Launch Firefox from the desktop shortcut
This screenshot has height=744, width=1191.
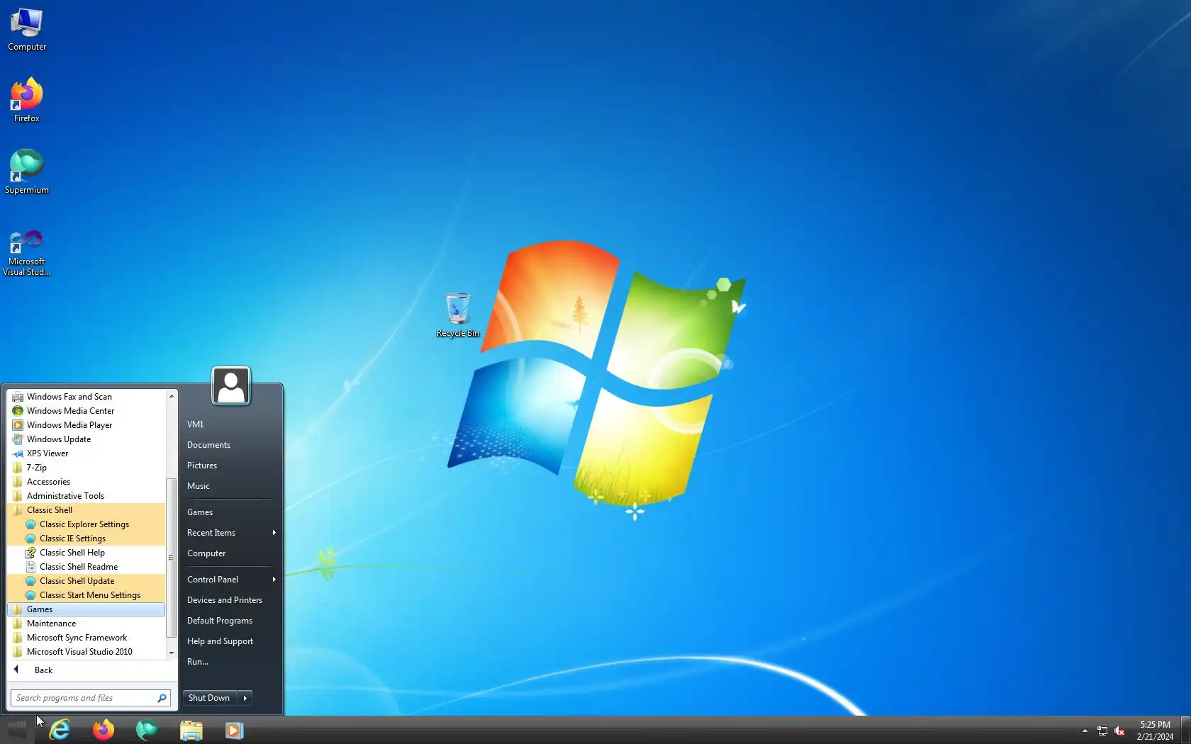tap(27, 101)
